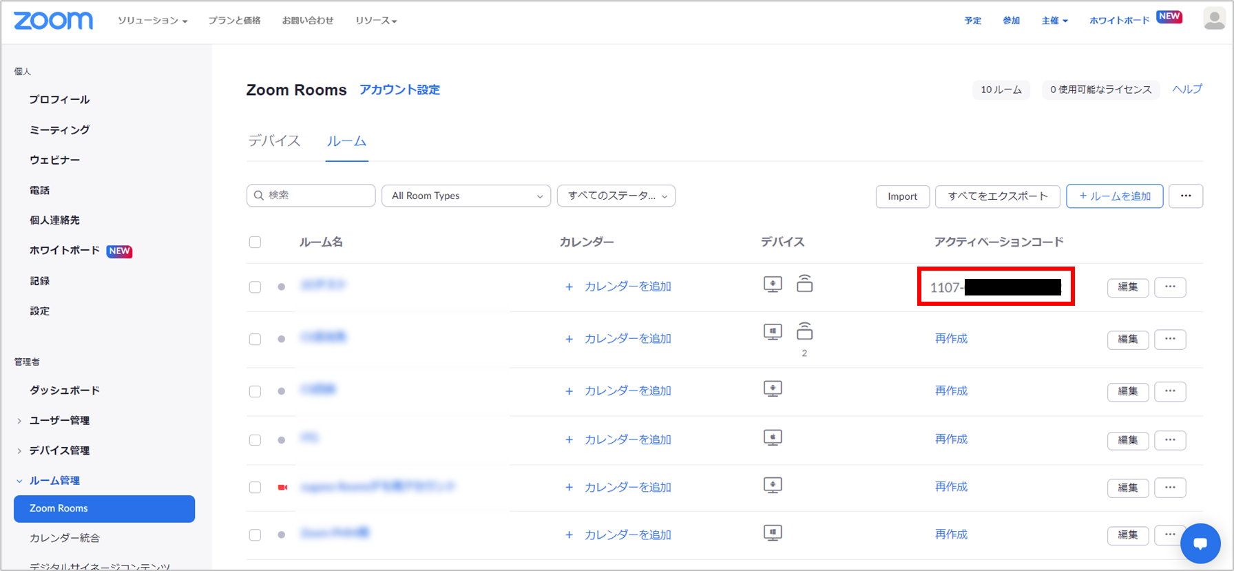
Task: Expand the ソリューション menu
Action: point(152,21)
